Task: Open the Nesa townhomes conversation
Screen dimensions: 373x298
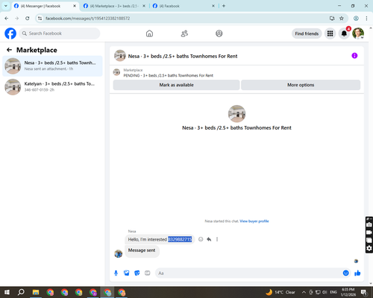Action: click(x=52, y=66)
